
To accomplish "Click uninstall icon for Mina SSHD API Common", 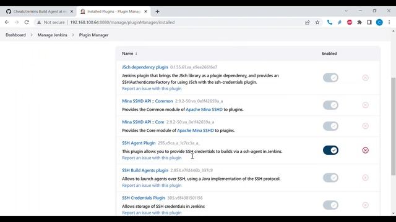I will [x=365, y=105].
